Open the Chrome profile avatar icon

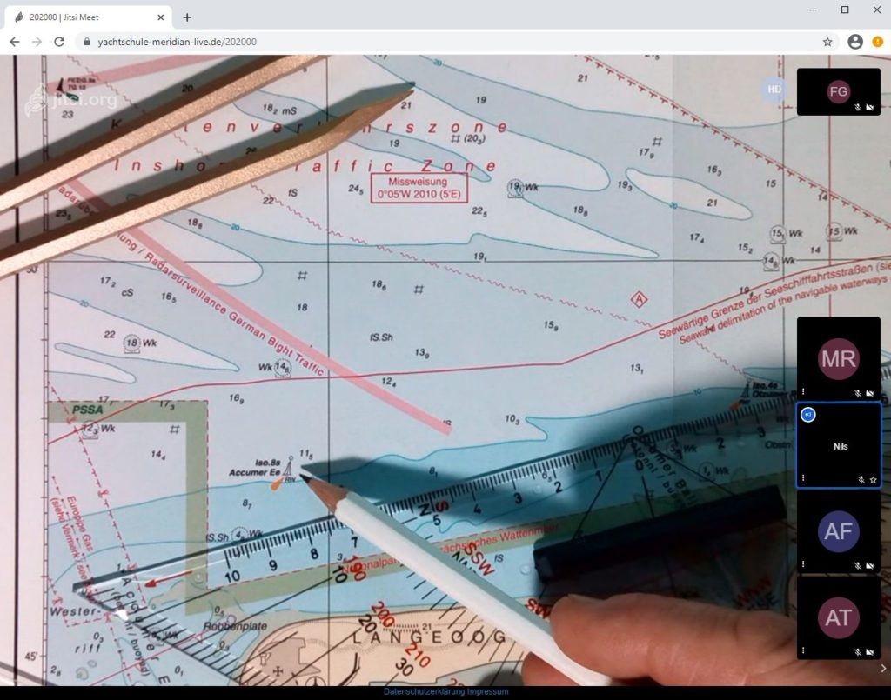[x=854, y=42]
